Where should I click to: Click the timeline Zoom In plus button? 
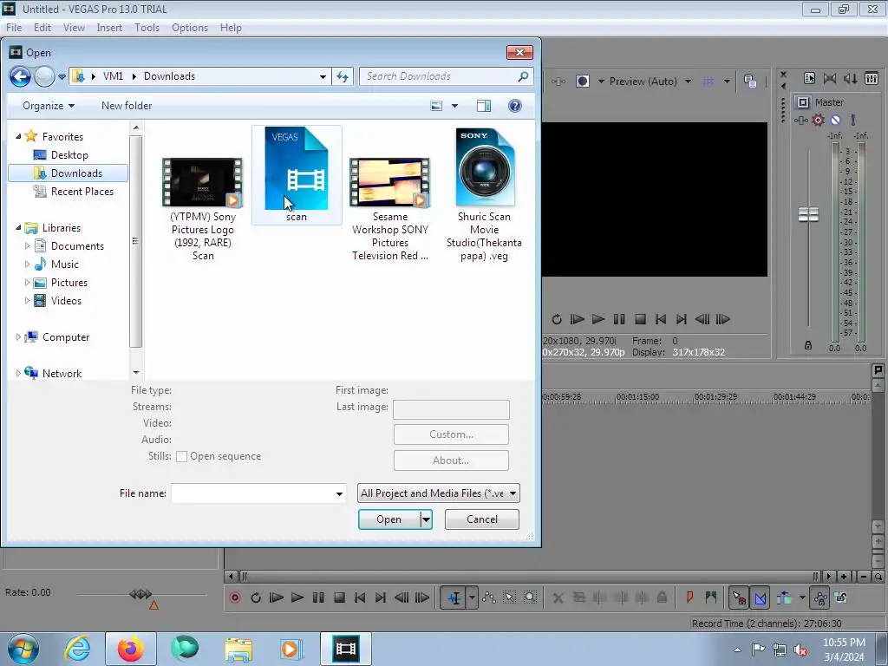[844, 577]
